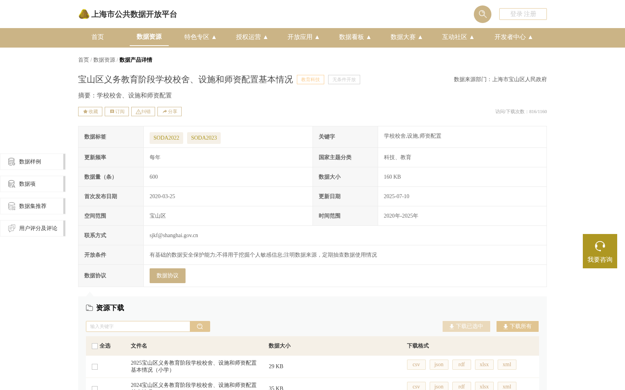Click the 纠错 warning triangle button
The height and width of the screenshot is (390, 625).
coord(143,112)
